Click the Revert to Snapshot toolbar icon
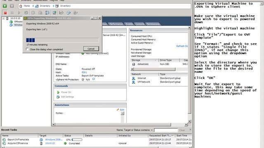264x148 pixels. 40,13
